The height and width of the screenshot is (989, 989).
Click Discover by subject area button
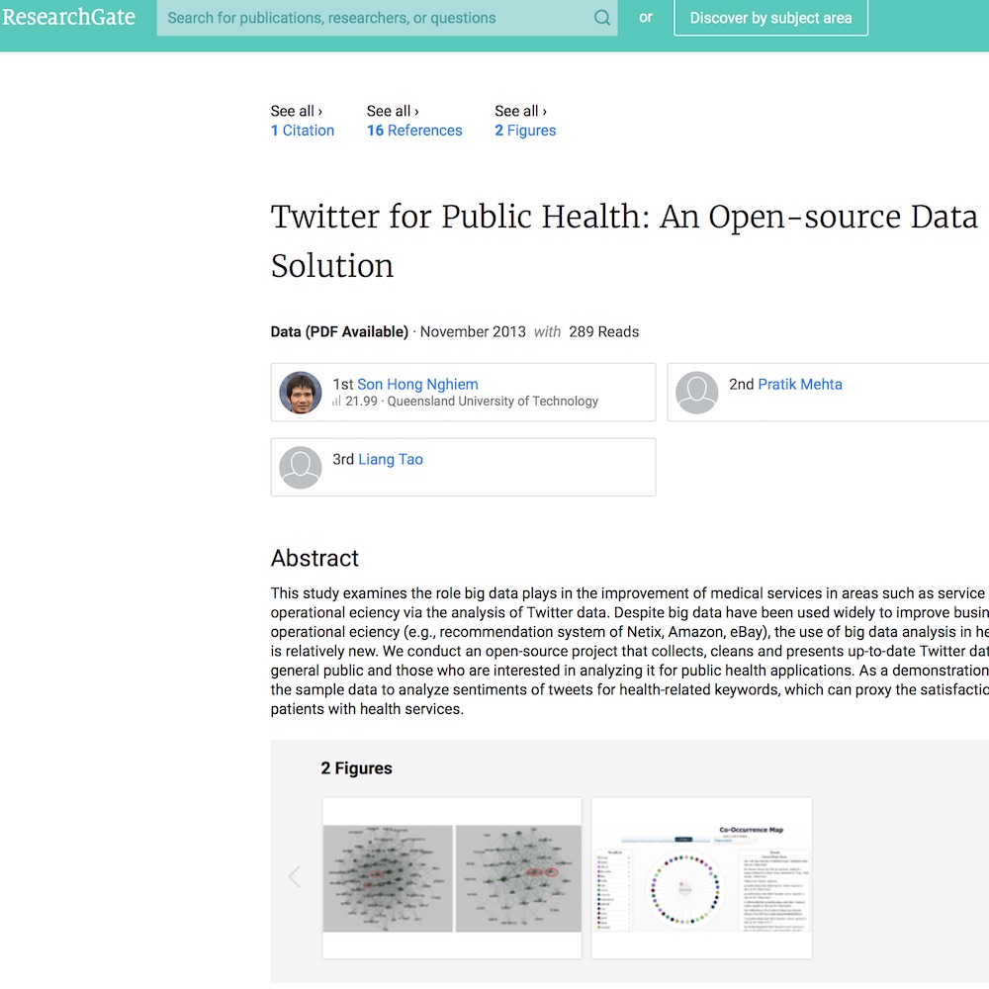tap(770, 18)
